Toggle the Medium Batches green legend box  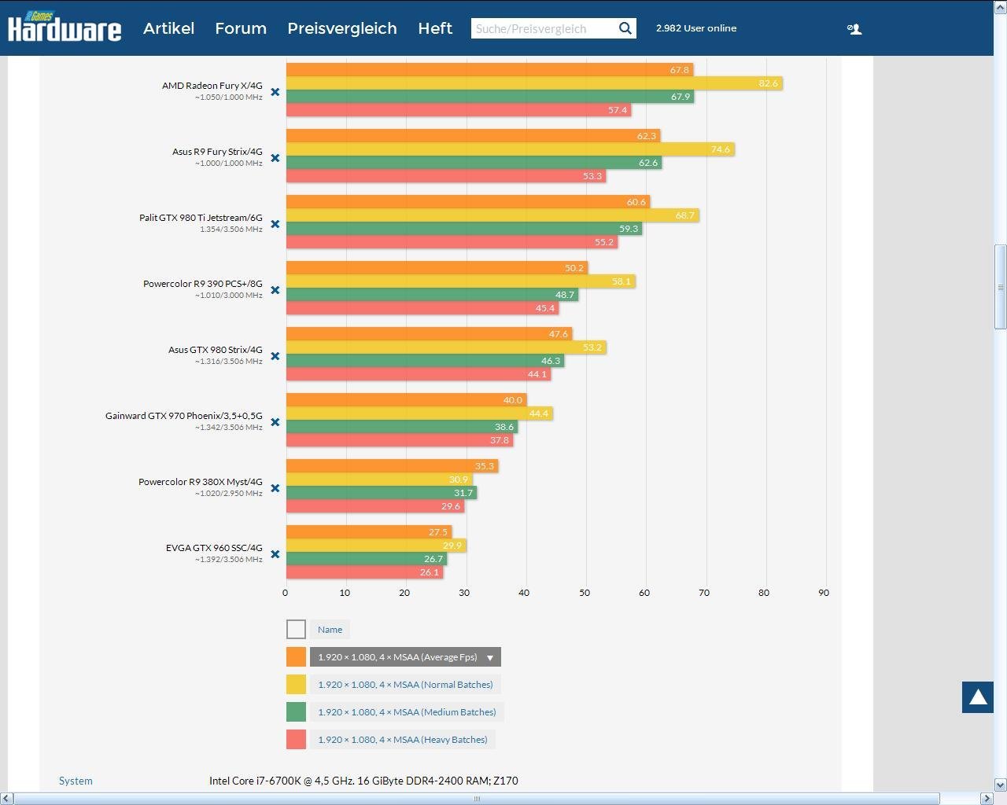[296, 712]
